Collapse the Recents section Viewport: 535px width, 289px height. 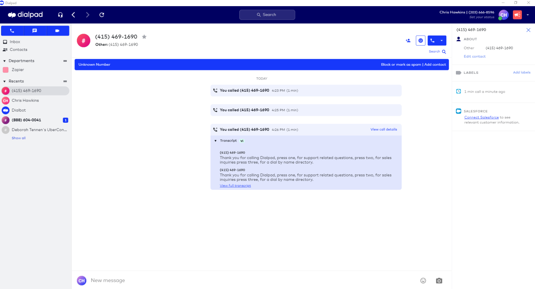pyautogui.click(x=5, y=81)
